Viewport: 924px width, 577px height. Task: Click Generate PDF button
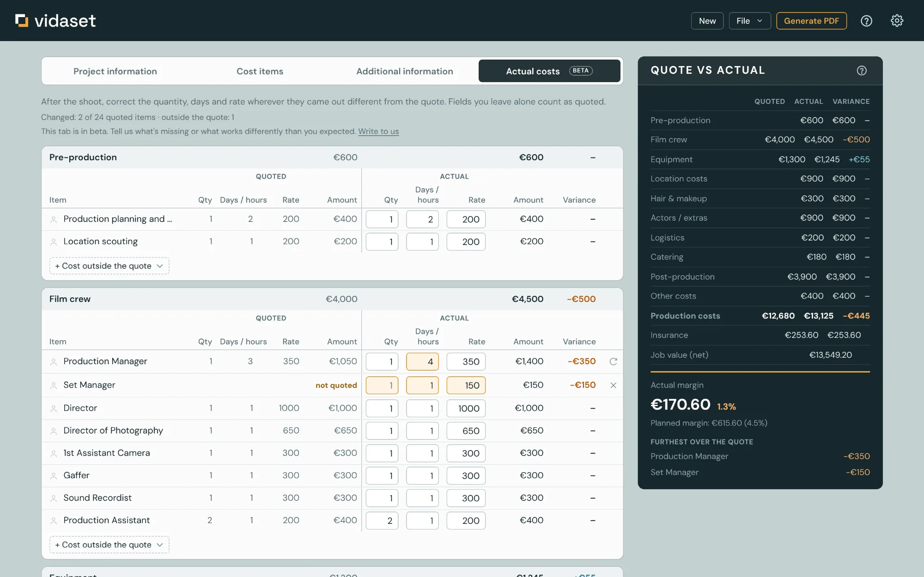(x=811, y=21)
